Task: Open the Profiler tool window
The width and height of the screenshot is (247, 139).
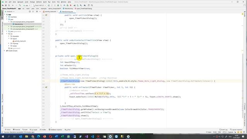Action: tap(43, 130)
